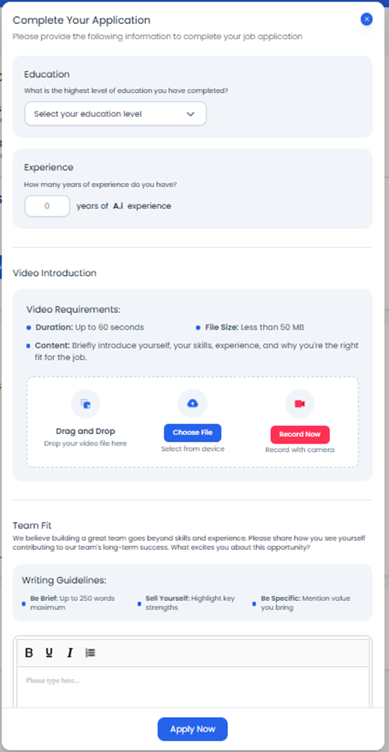
Task: Click the Drag and Drop label
Action: (x=86, y=431)
